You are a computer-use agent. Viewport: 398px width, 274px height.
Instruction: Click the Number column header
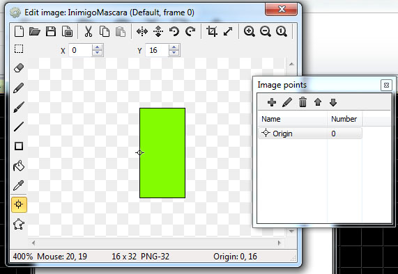344,119
